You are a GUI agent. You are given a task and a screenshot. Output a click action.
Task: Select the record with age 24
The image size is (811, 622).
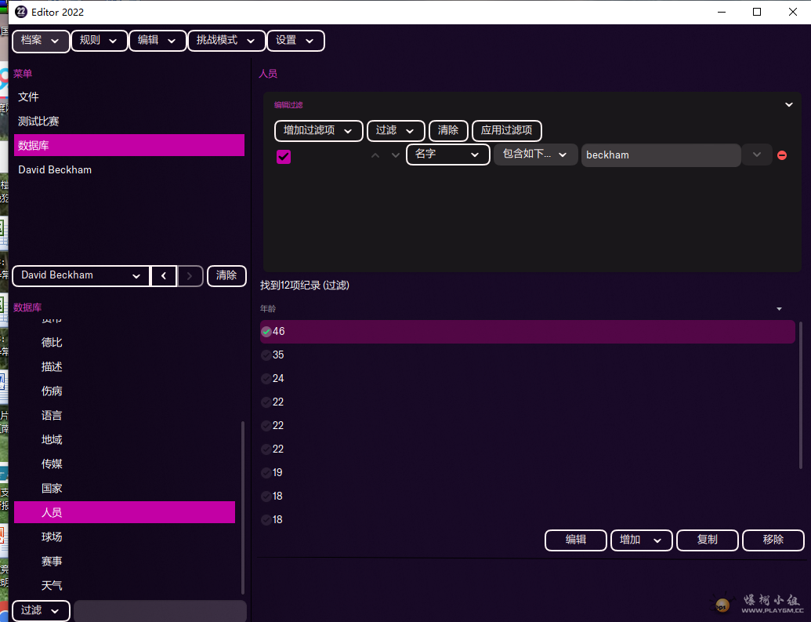[278, 379]
